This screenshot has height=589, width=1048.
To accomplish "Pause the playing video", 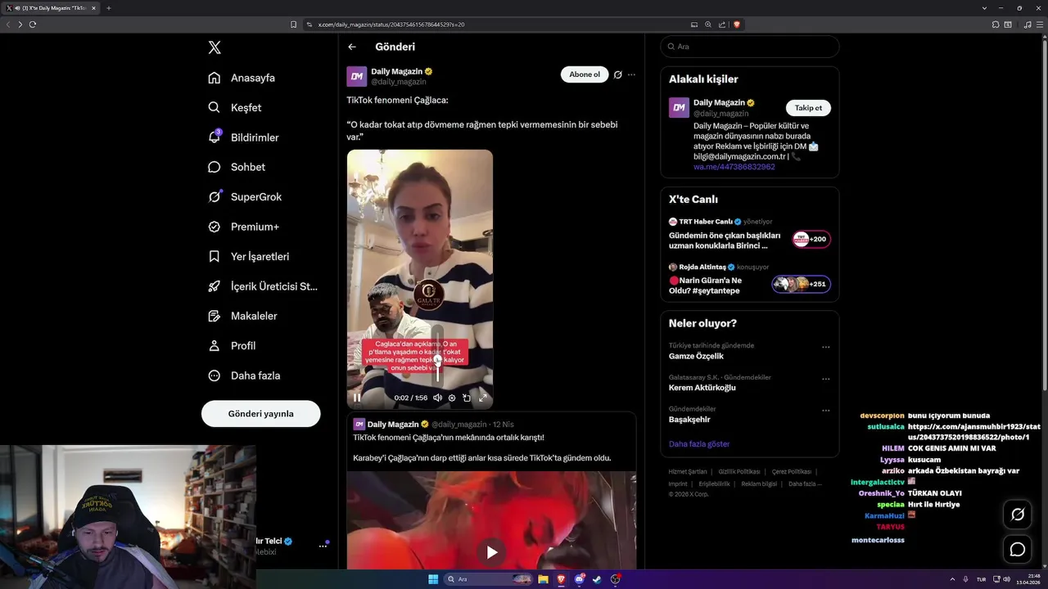I will point(357,398).
